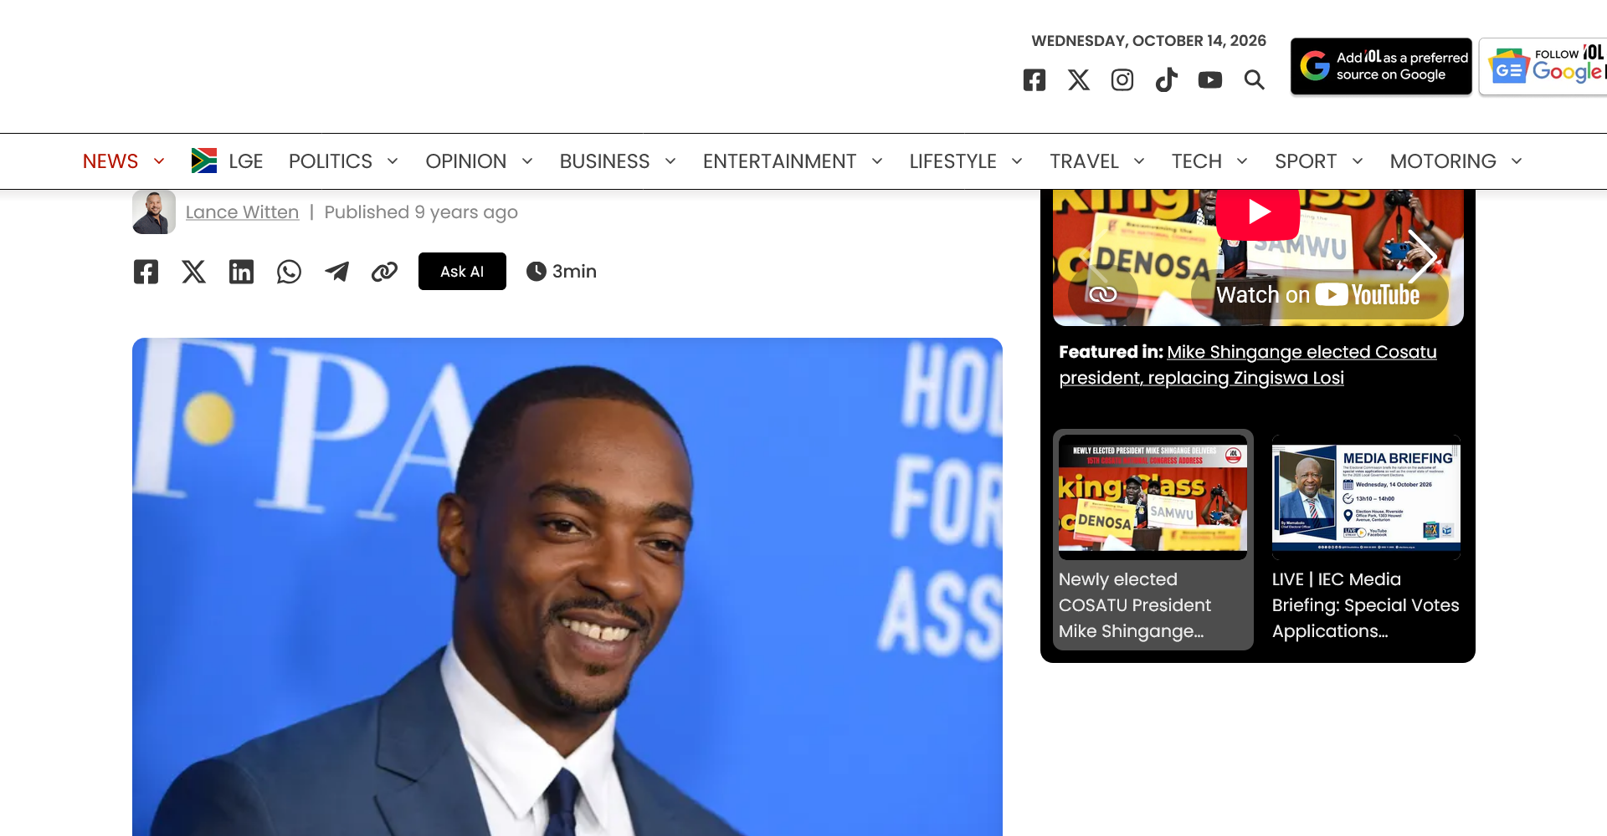1607x836 pixels.
Task: Expand the MOTORING menu chevron
Action: point(1517,161)
